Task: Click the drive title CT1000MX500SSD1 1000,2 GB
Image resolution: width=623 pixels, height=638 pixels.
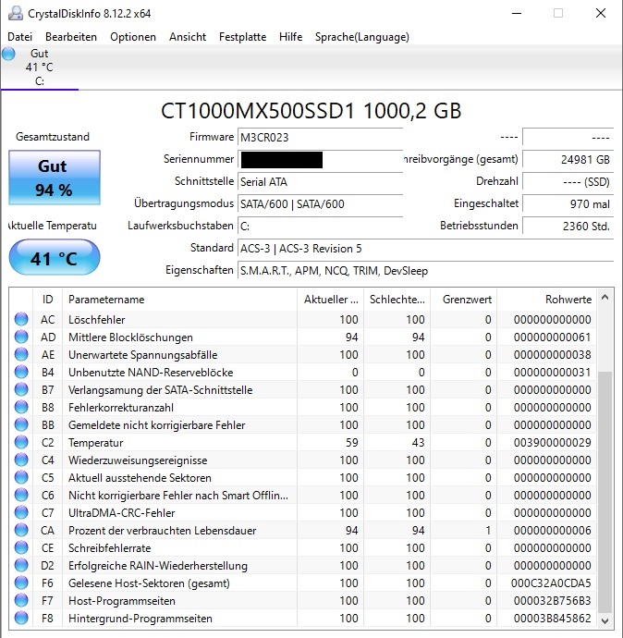Action: (311, 111)
